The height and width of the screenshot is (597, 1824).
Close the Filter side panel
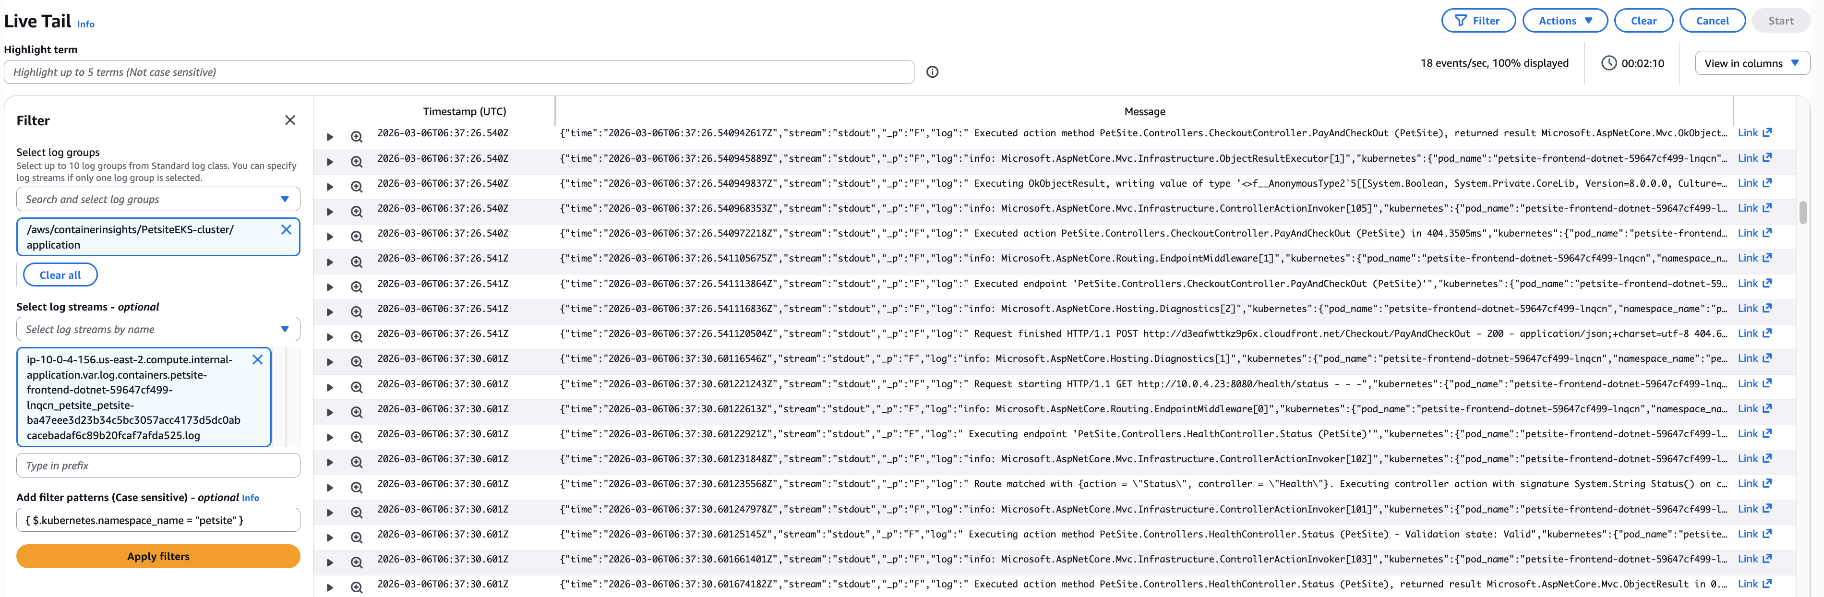click(289, 119)
